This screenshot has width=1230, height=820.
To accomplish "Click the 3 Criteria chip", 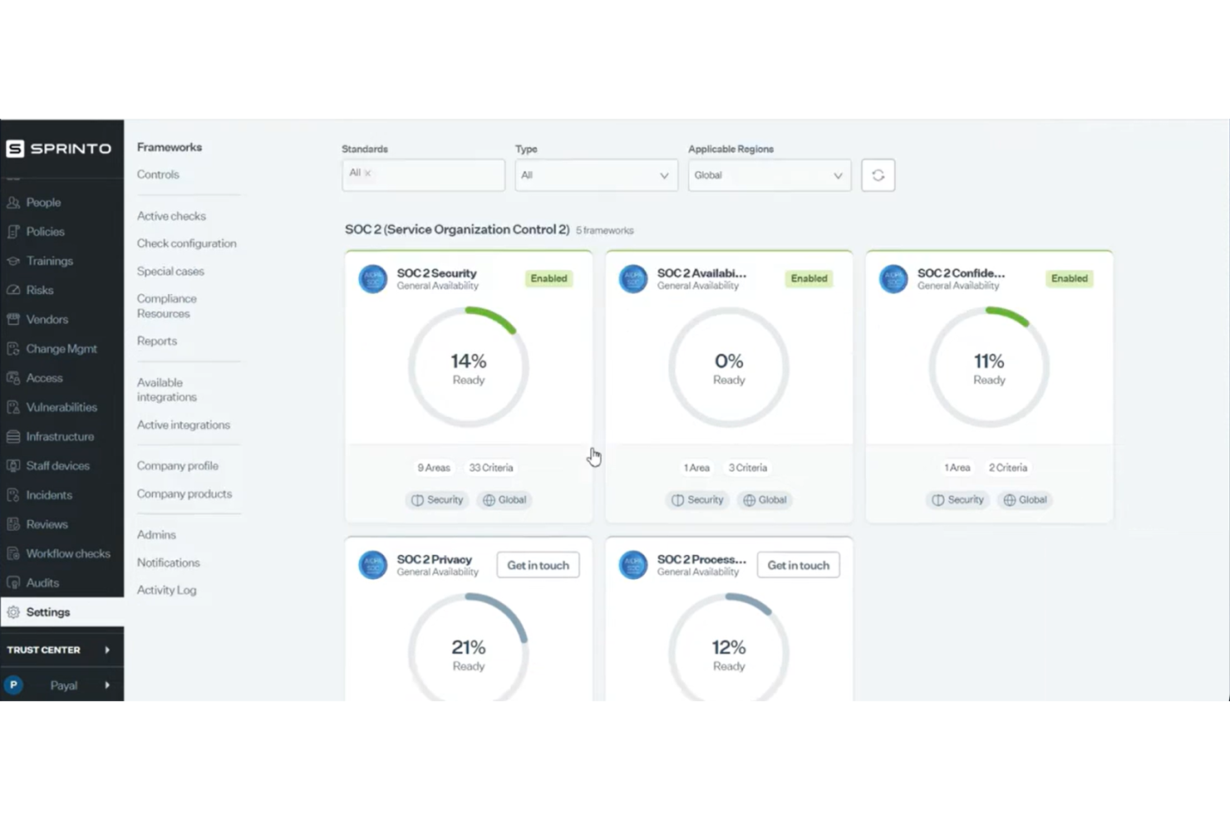I will coord(748,468).
